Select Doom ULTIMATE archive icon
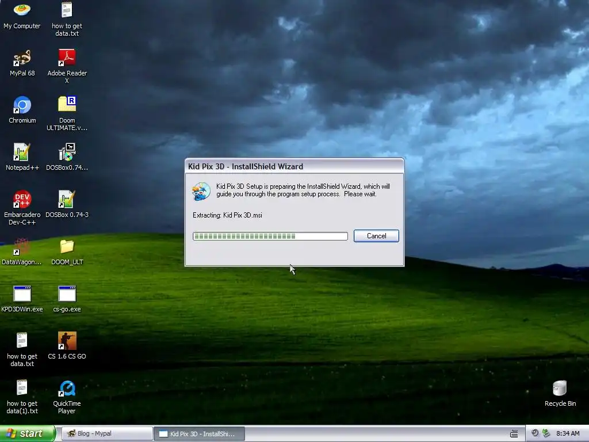 click(x=67, y=113)
